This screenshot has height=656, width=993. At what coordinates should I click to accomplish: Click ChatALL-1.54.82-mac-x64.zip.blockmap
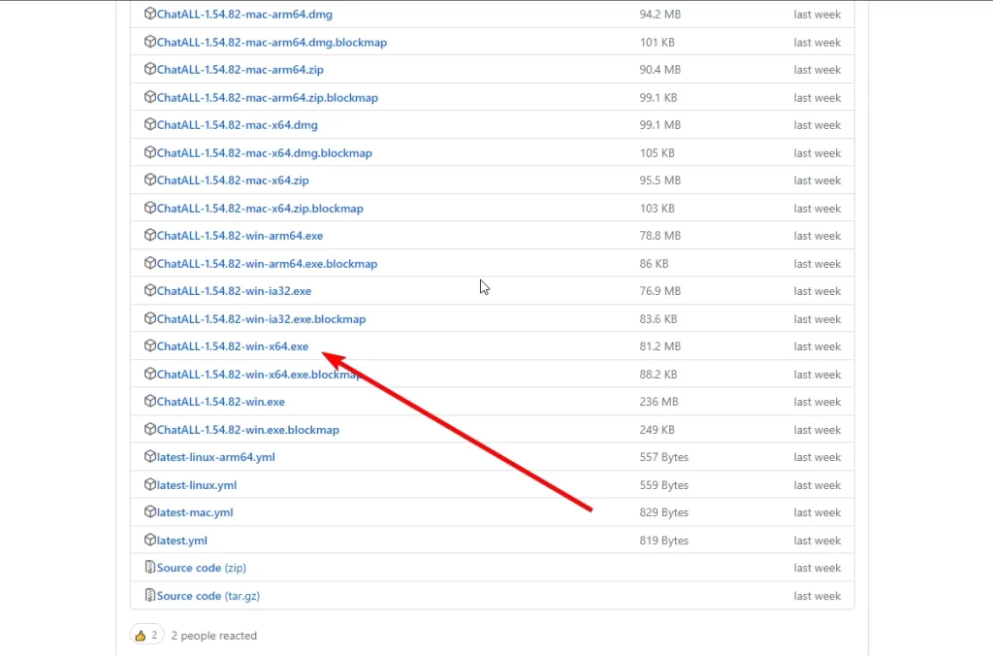pyautogui.click(x=260, y=208)
